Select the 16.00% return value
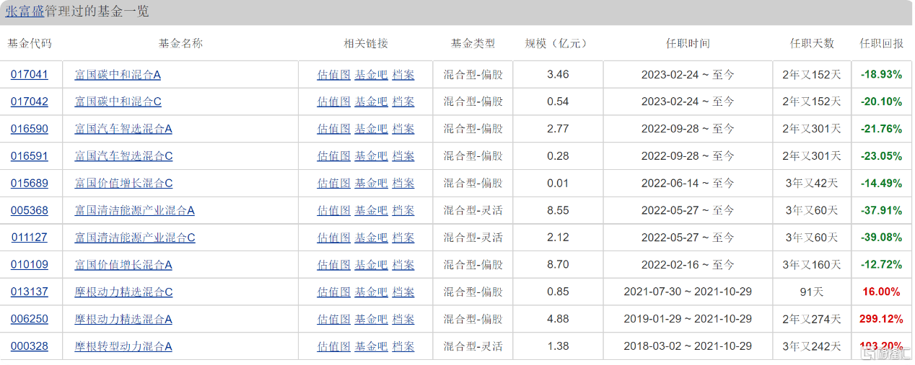This screenshot has height=365, width=915. coord(881,292)
